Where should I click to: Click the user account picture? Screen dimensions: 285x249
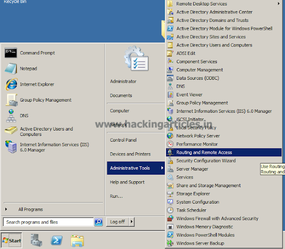[136, 58]
